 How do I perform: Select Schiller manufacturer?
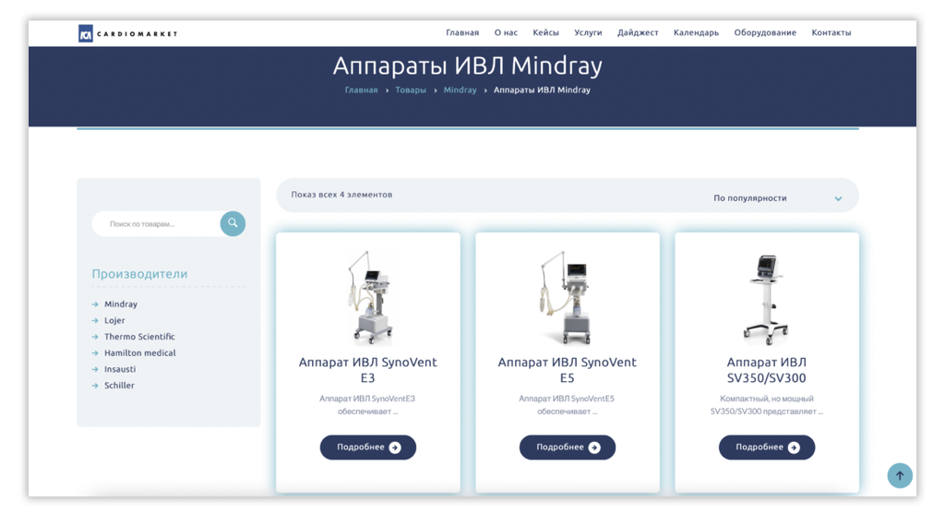(x=119, y=386)
